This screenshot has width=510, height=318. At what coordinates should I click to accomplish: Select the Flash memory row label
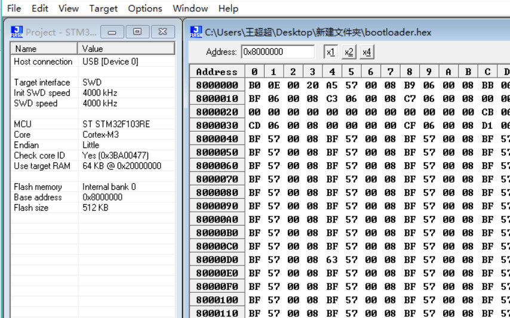(38, 187)
